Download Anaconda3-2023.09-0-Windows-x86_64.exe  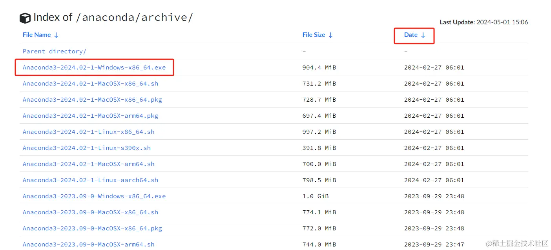[x=94, y=196]
